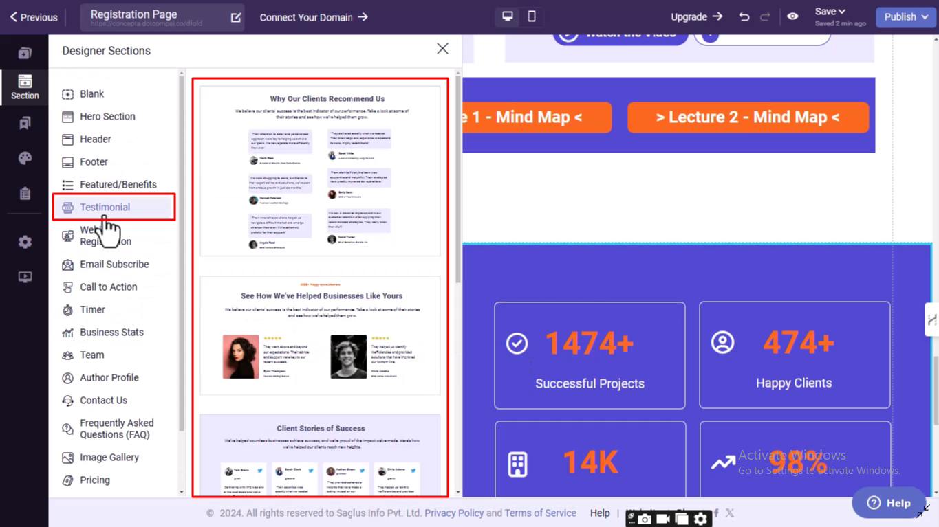Open the floating Help button
Screen dimensions: 939x527
pyautogui.click(x=889, y=503)
